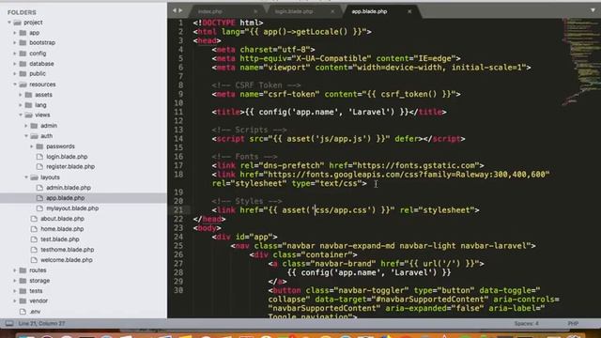Close the login.blade.php tab
Screen dimensions: 601x338
(x=332, y=11)
